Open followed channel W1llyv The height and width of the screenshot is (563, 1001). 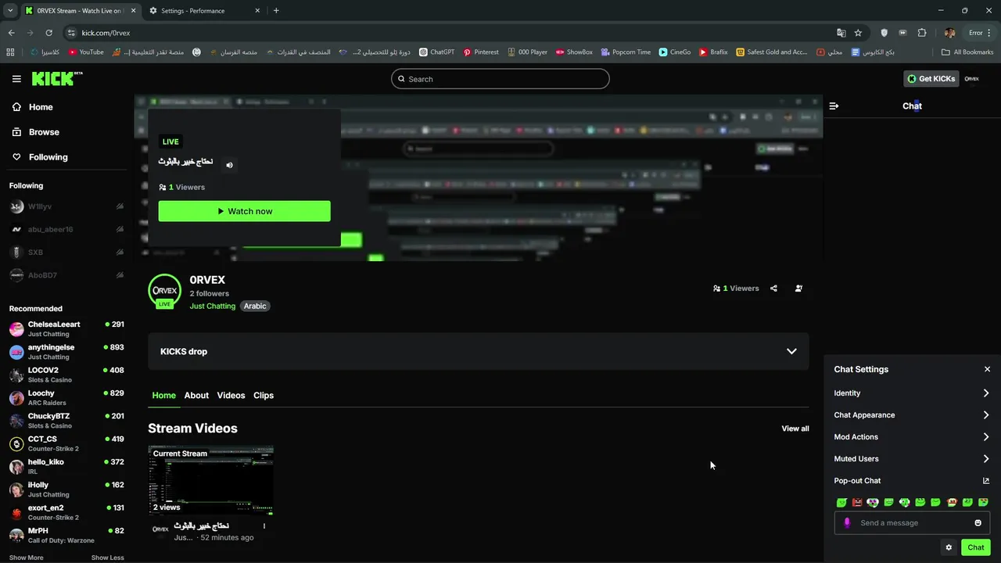point(66,206)
